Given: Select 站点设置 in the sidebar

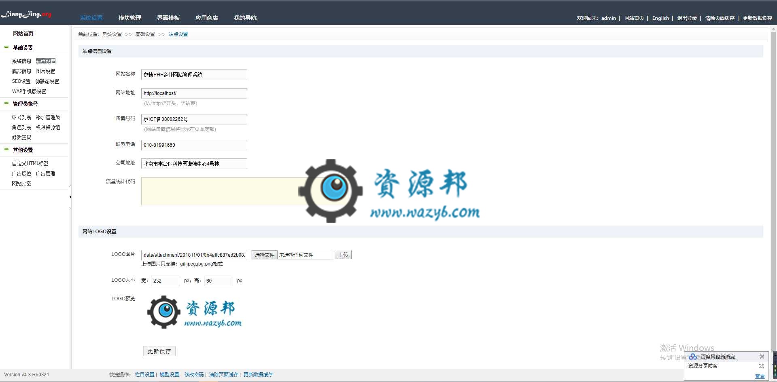Looking at the screenshot, I should 46,61.
